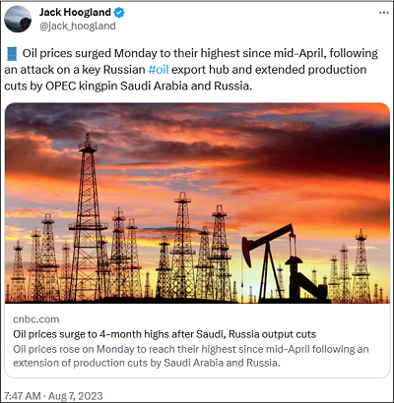
Task: Open the #oil hashtag
Action: [159, 70]
